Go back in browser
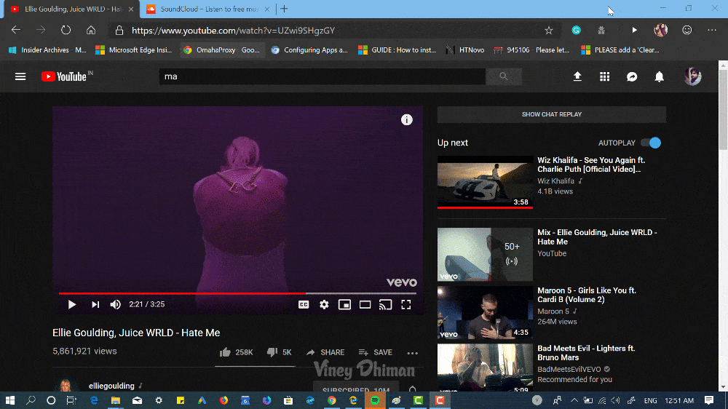The image size is (728, 409). tap(16, 30)
